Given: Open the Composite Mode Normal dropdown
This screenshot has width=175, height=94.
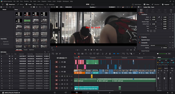Looking at the screenshot, I should (159, 45).
